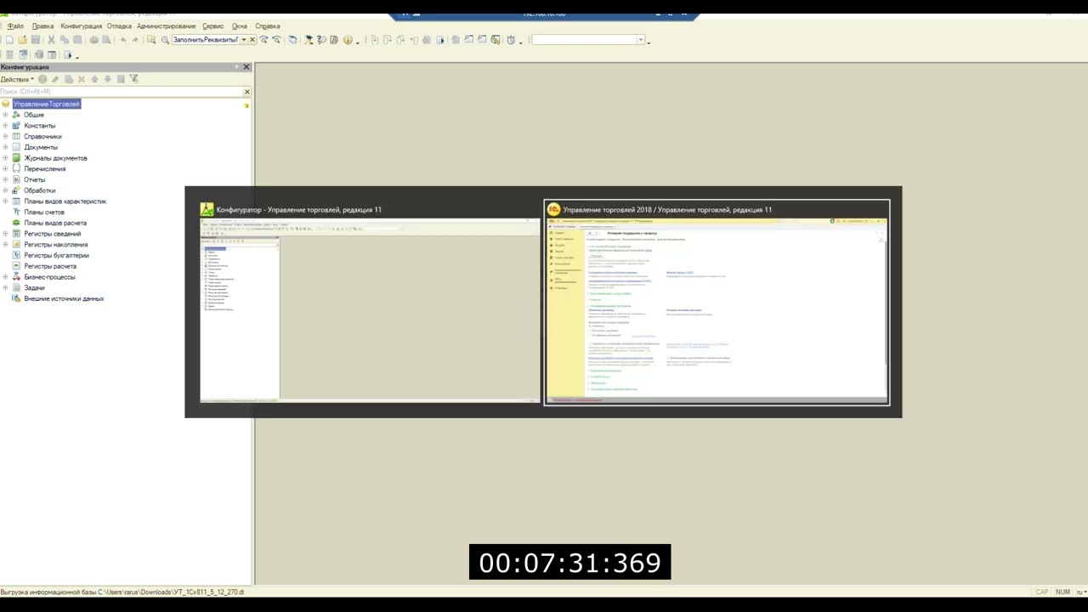Click the Syntax helper icon
Viewport: 1088px width, 612px height.
click(x=334, y=40)
